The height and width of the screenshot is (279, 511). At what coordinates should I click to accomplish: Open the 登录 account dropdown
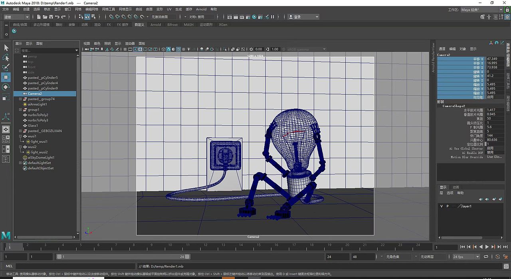303,17
